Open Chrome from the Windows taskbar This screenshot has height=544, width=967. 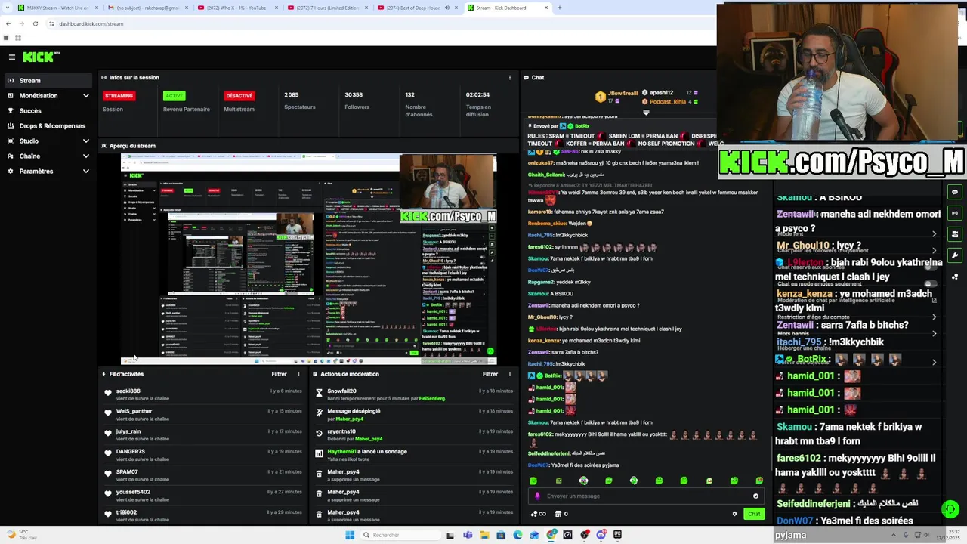(x=551, y=535)
